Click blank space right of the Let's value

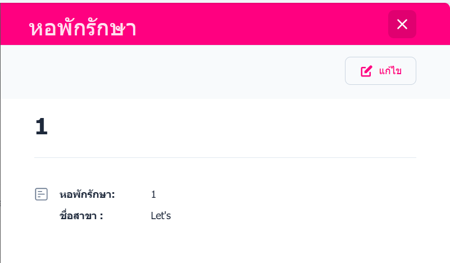tap(292, 215)
